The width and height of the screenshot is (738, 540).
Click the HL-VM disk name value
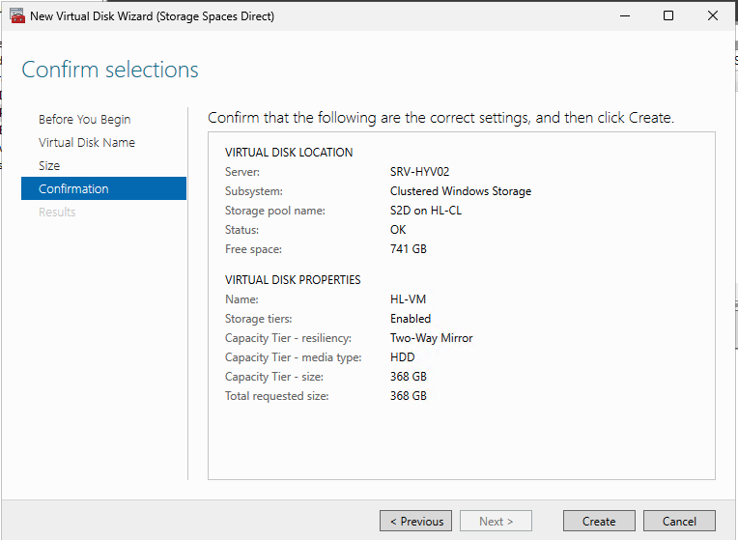[408, 299]
